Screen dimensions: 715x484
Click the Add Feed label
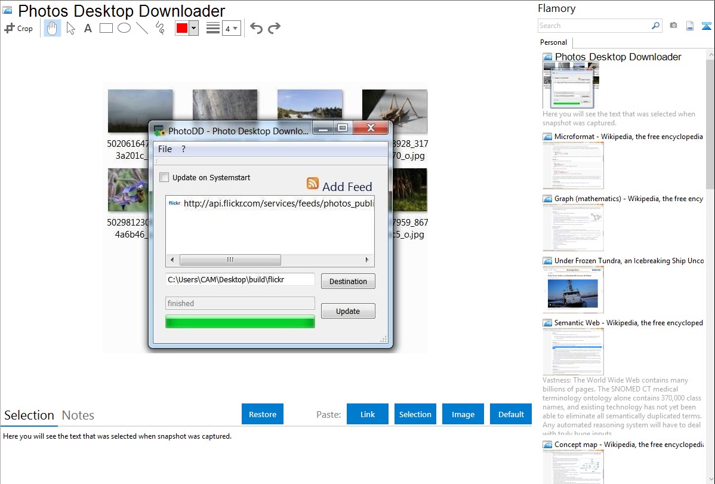[347, 187]
